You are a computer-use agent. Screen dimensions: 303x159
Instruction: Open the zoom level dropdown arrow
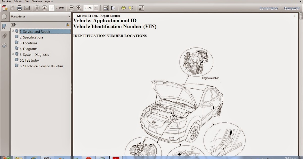click(x=96, y=8)
